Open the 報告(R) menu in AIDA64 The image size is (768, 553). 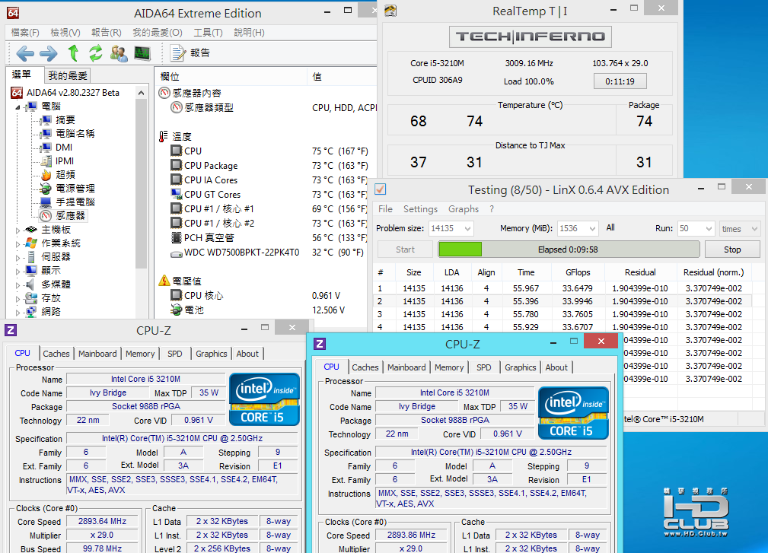(107, 32)
